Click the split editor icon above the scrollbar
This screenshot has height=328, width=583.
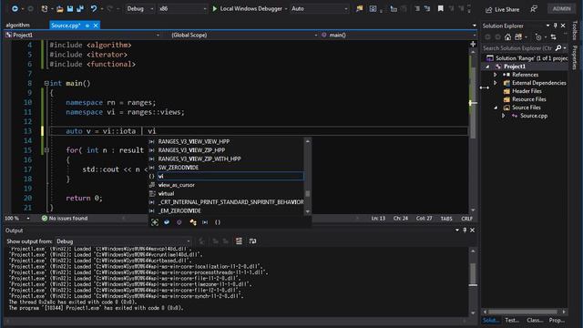click(x=473, y=44)
